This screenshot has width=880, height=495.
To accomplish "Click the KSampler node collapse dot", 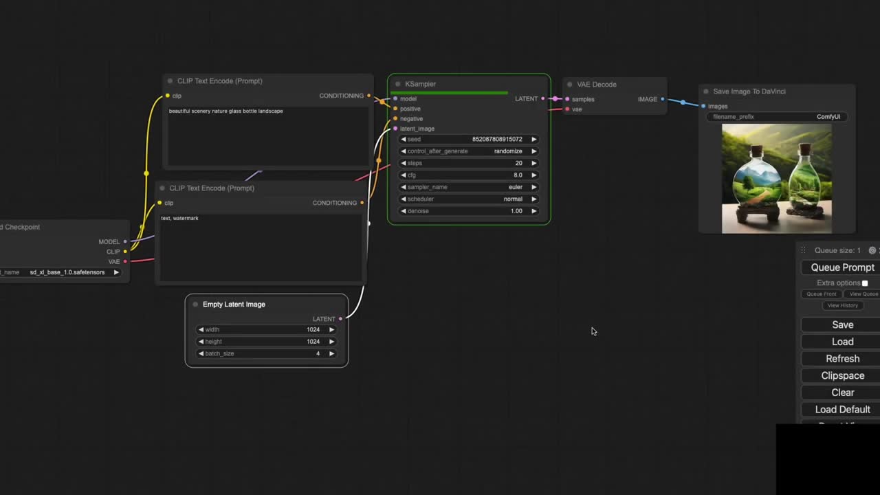I will coord(397,84).
